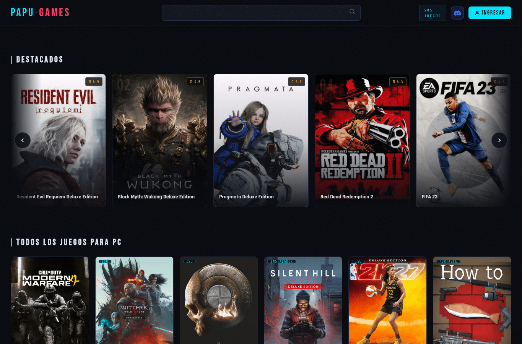
Task: Open Black Myth: Wukong Deluxe Edition card
Action: (159, 140)
